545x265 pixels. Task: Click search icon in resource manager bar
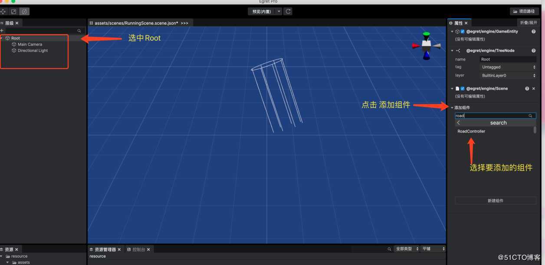click(390, 249)
